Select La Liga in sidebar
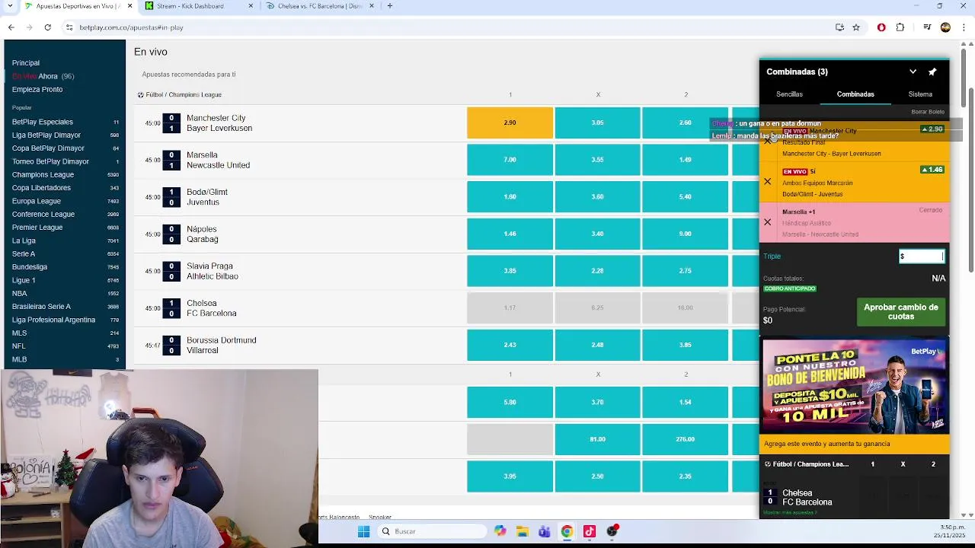 tap(24, 241)
